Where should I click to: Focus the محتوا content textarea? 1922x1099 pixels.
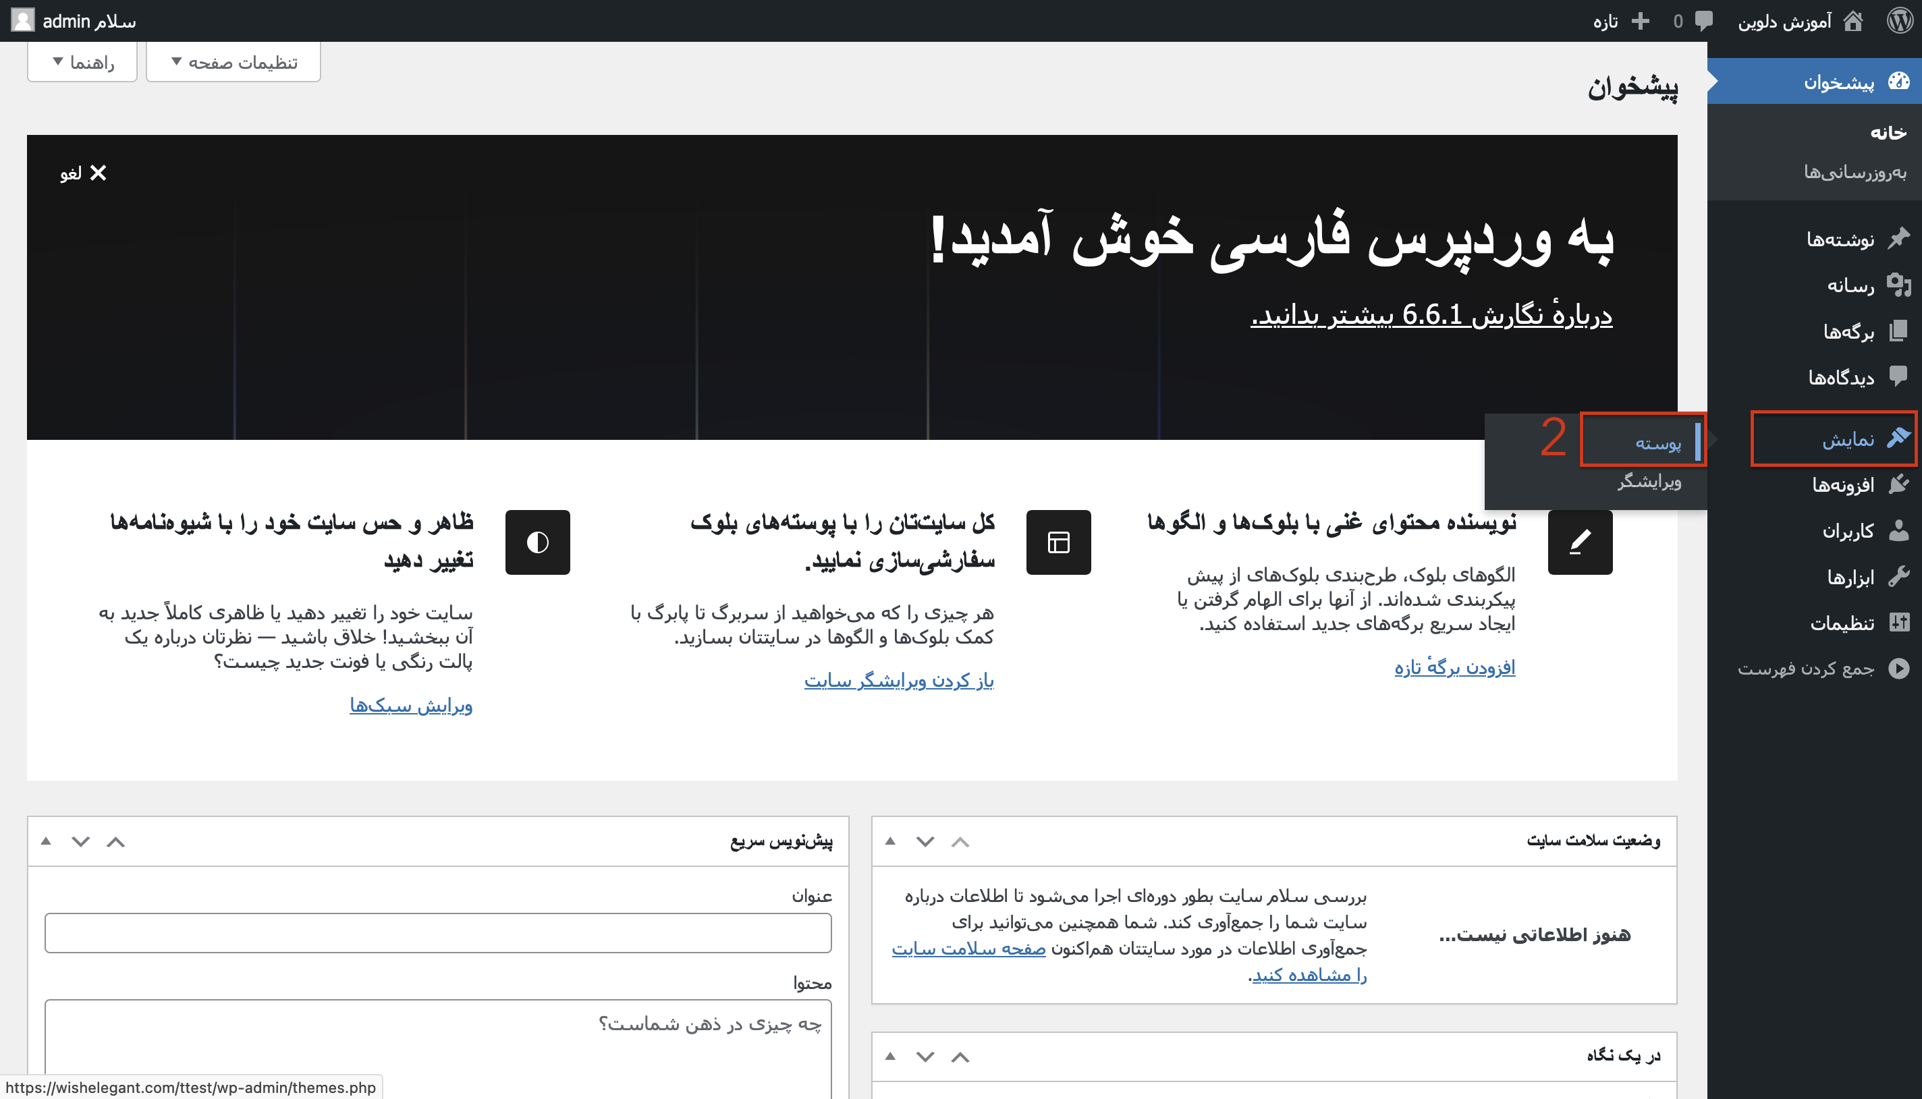pyautogui.click(x=438, y=1049)
